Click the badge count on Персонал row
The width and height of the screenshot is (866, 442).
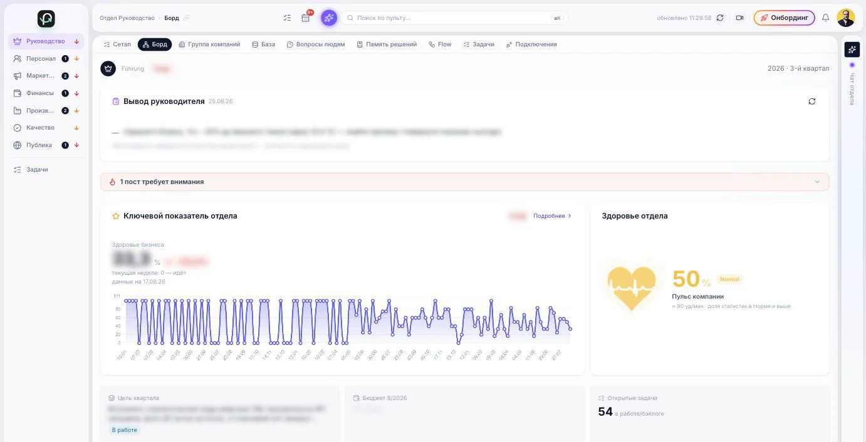65,59
